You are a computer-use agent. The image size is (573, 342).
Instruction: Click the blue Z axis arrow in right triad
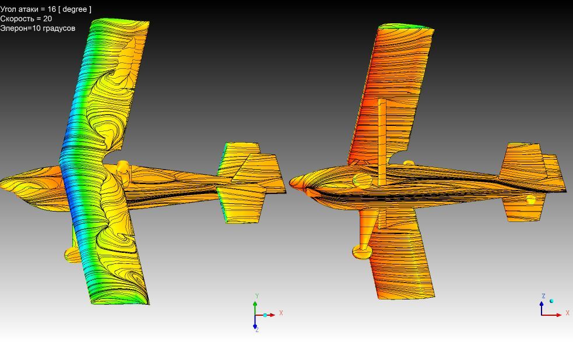point(542,304)
